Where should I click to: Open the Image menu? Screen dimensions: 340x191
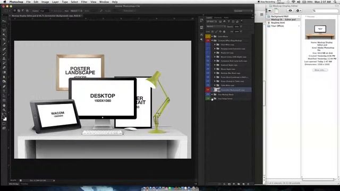[45, 2]
